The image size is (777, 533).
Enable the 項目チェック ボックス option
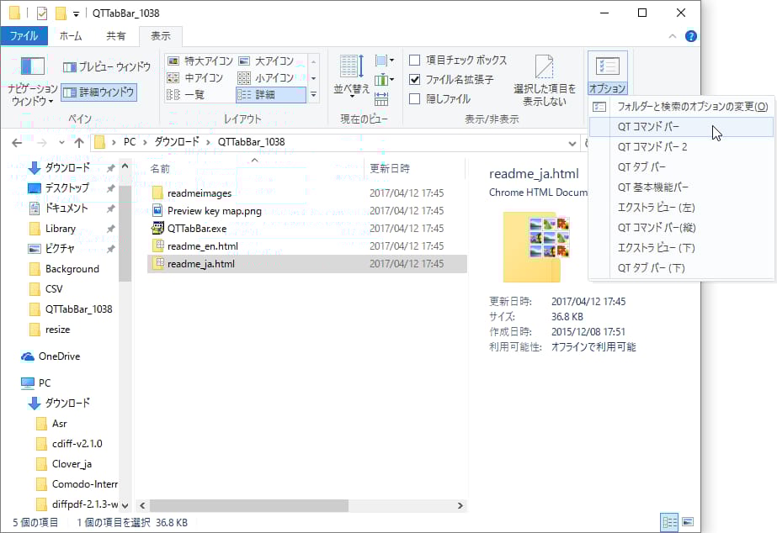click(x=413, y=60)
